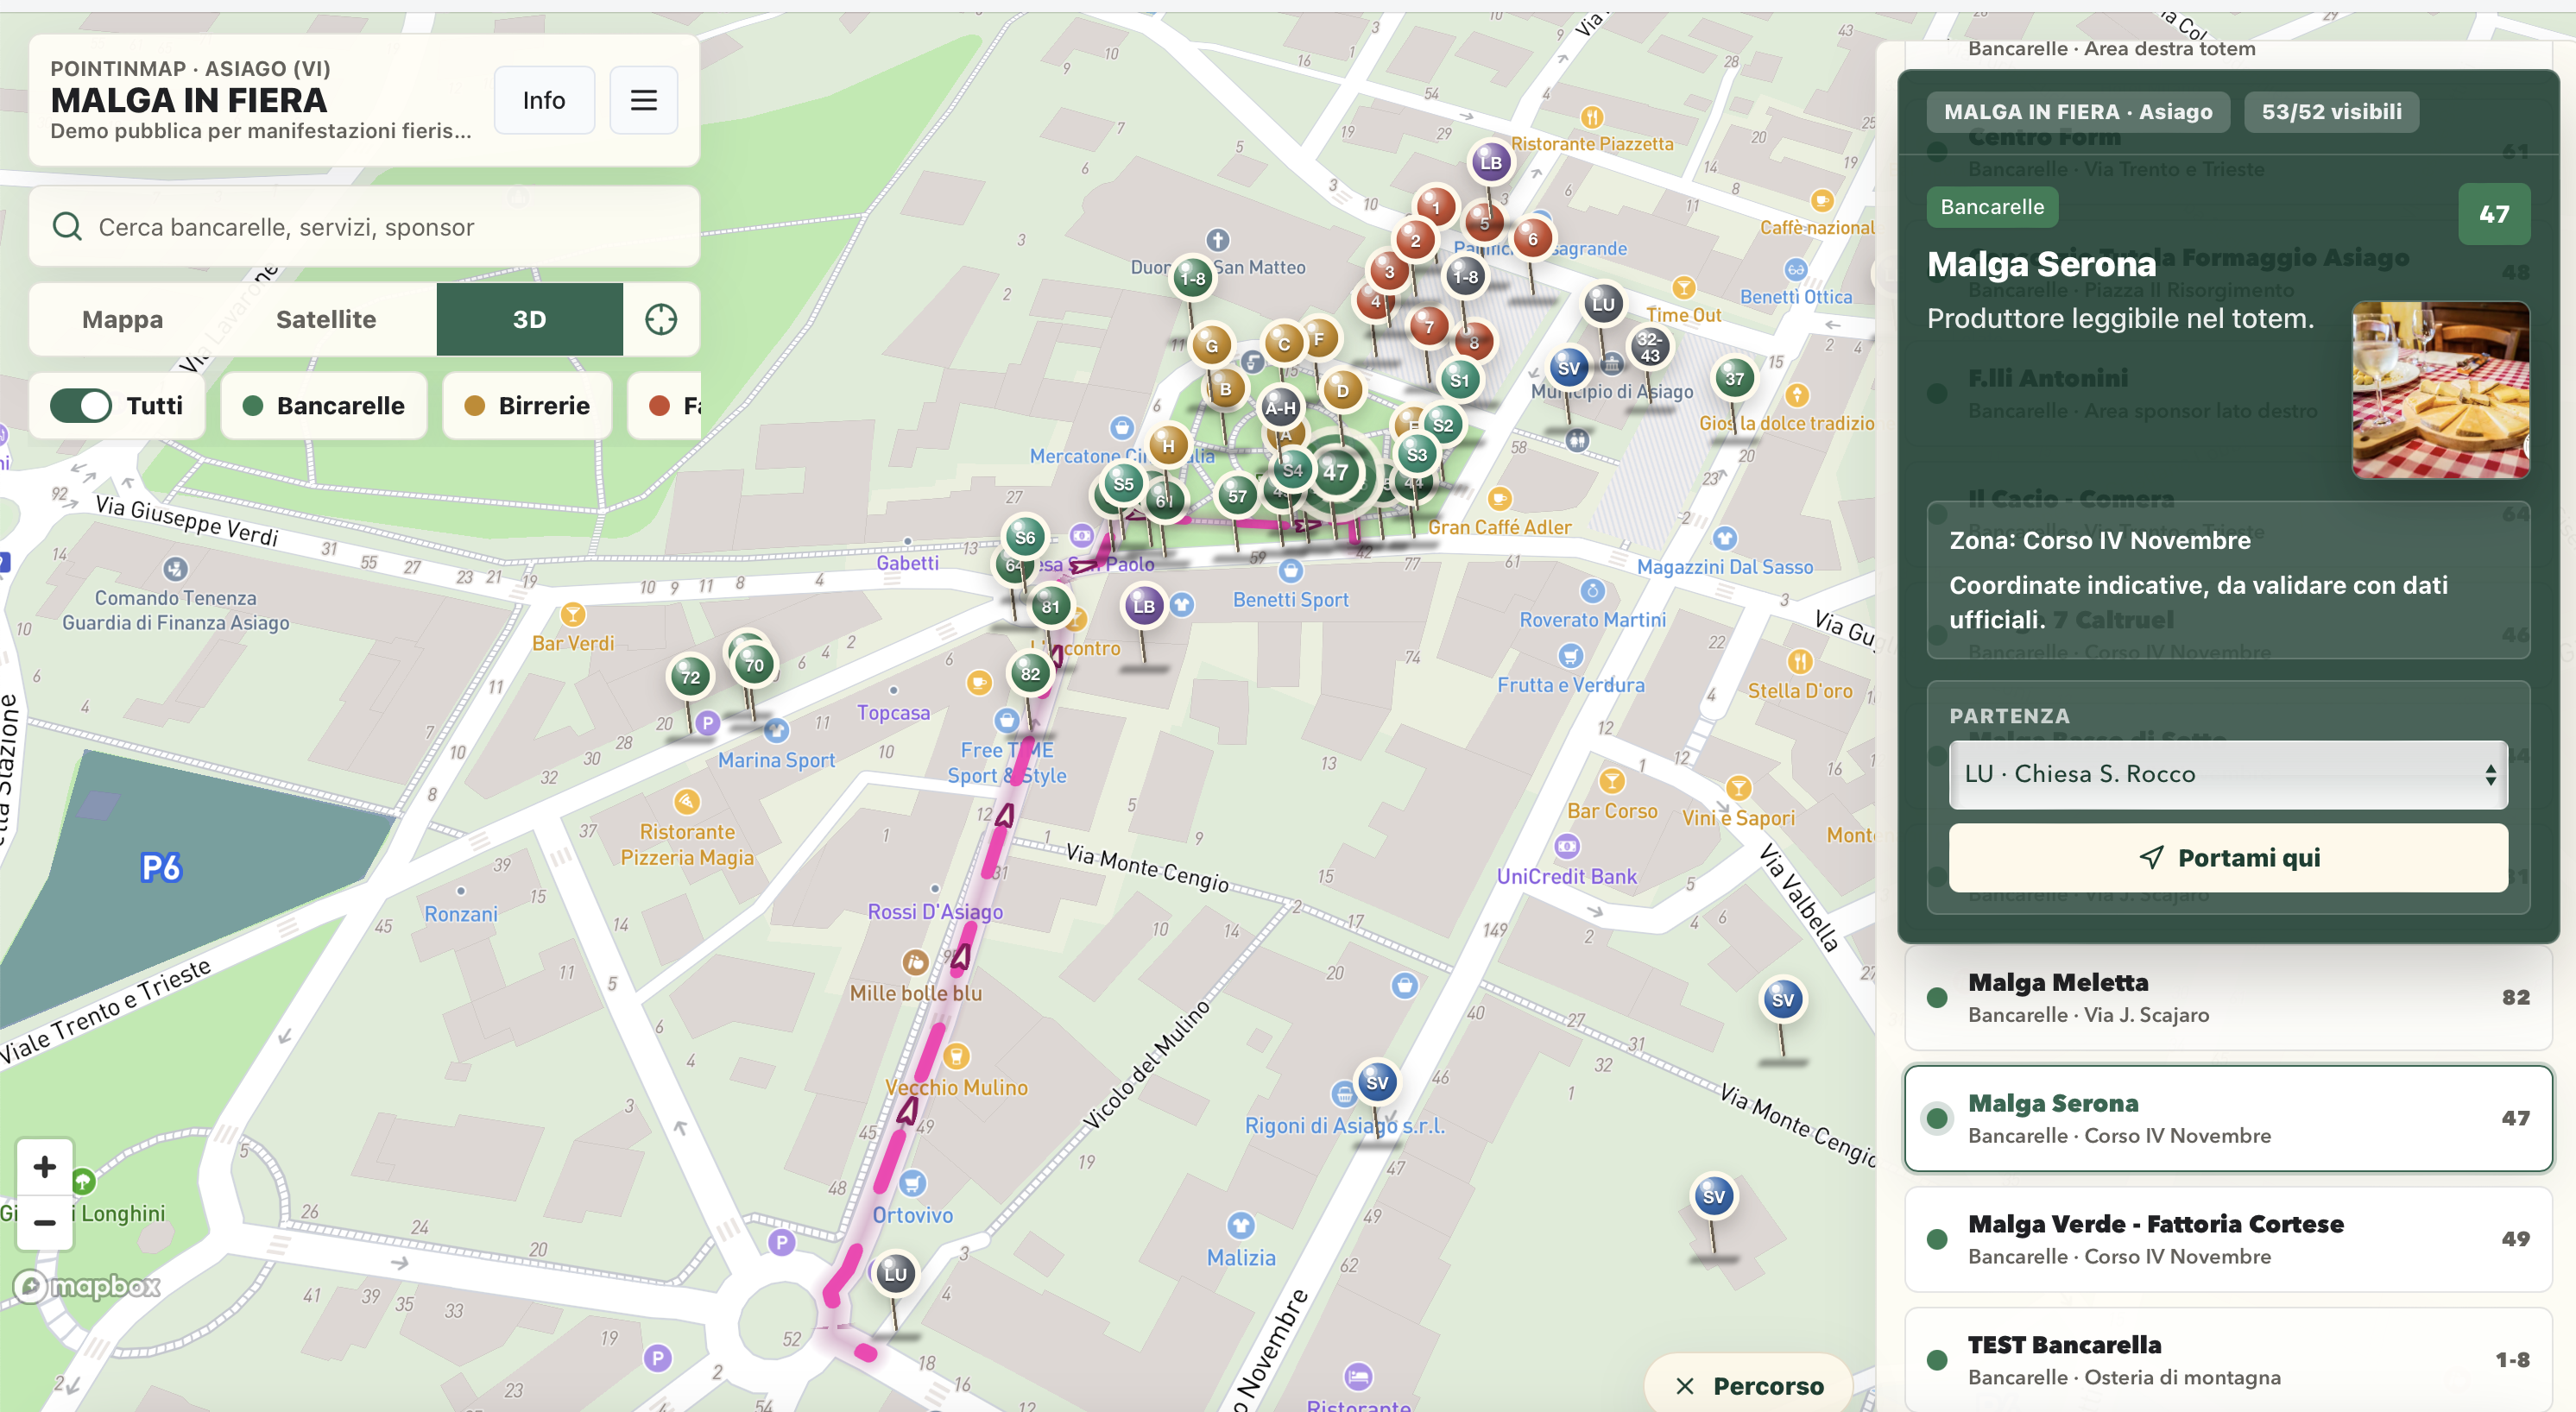Switch to the Mappa view tab

[x=123, y=319]
